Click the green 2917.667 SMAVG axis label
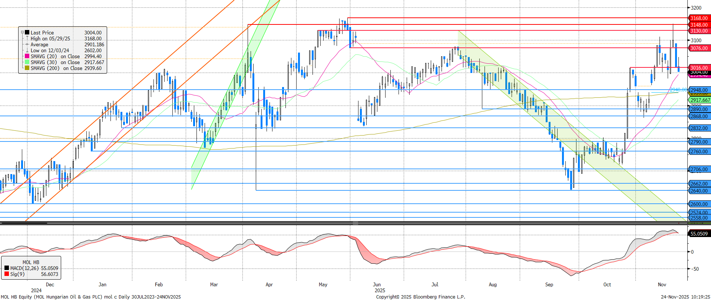The height and width of the screenshot is (300, 711). pyautogui.click(x=700, y=100)
